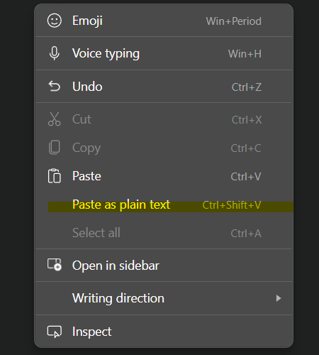Click the Undo curved arrow icon
The image size is (319, 355).
click(55, 86)
